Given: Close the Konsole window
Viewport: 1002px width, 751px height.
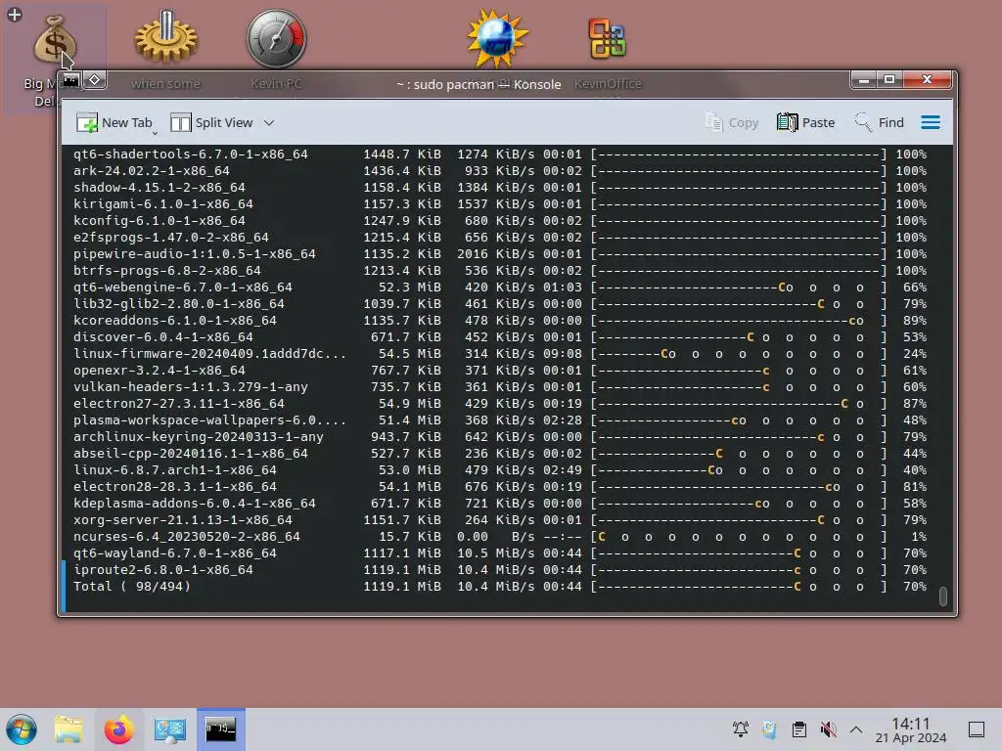Looking at the screenshot, I should coord(928,80).
